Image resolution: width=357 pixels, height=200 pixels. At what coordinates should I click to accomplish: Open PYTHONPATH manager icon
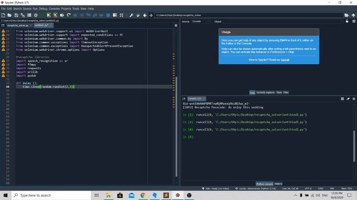point(138,15)
